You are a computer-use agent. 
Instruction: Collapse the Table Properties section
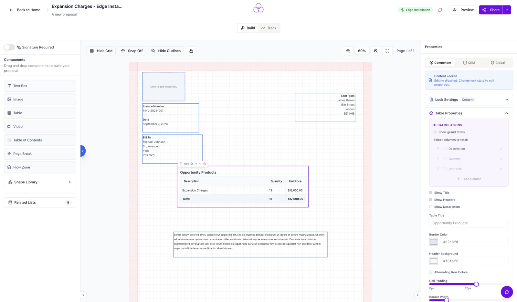tap(469, 113)
